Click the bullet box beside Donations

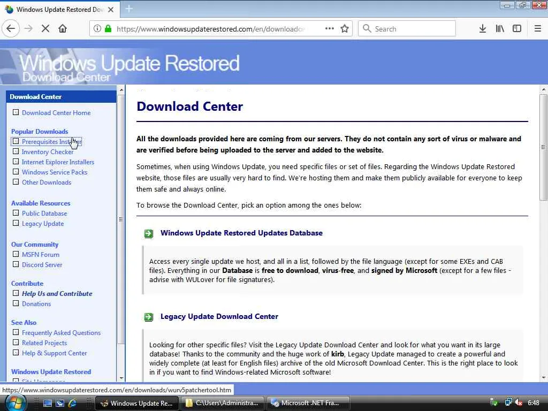[x=16, y=303]
